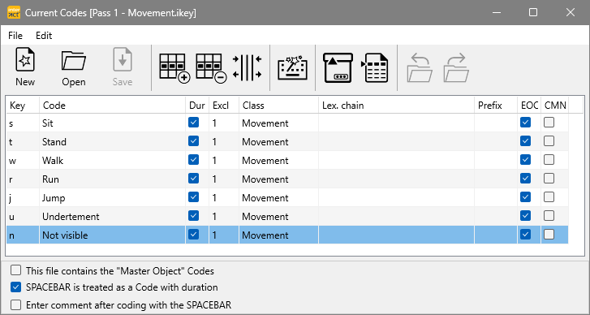The image size is (590, 315).
Task: Click the document with table icon
Action: 374,68
